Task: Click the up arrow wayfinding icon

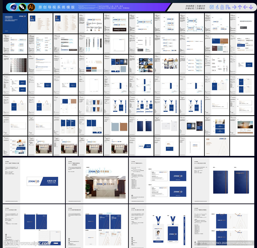Action: point(240,7)
